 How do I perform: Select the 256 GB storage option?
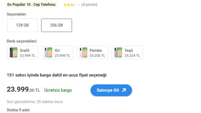(57, 25)
